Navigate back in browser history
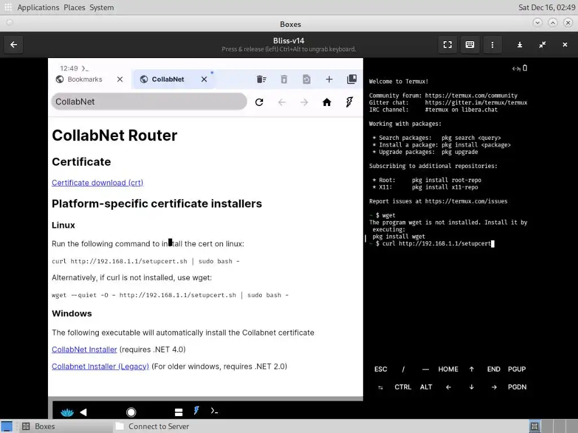 tap(282, 102)
